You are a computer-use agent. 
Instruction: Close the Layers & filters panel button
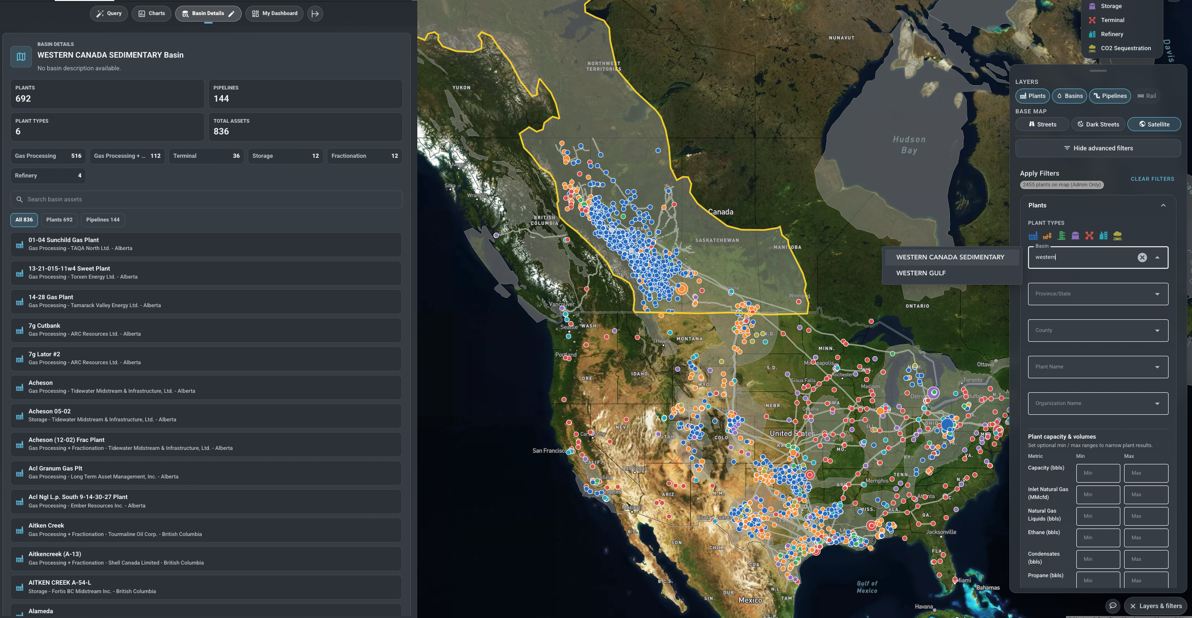click(x=1156, y=606)
